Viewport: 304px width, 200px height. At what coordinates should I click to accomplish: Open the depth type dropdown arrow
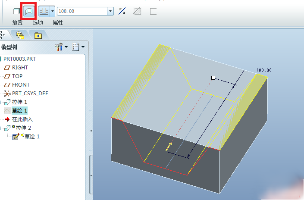pyautogui.click(x=53, y=11)
